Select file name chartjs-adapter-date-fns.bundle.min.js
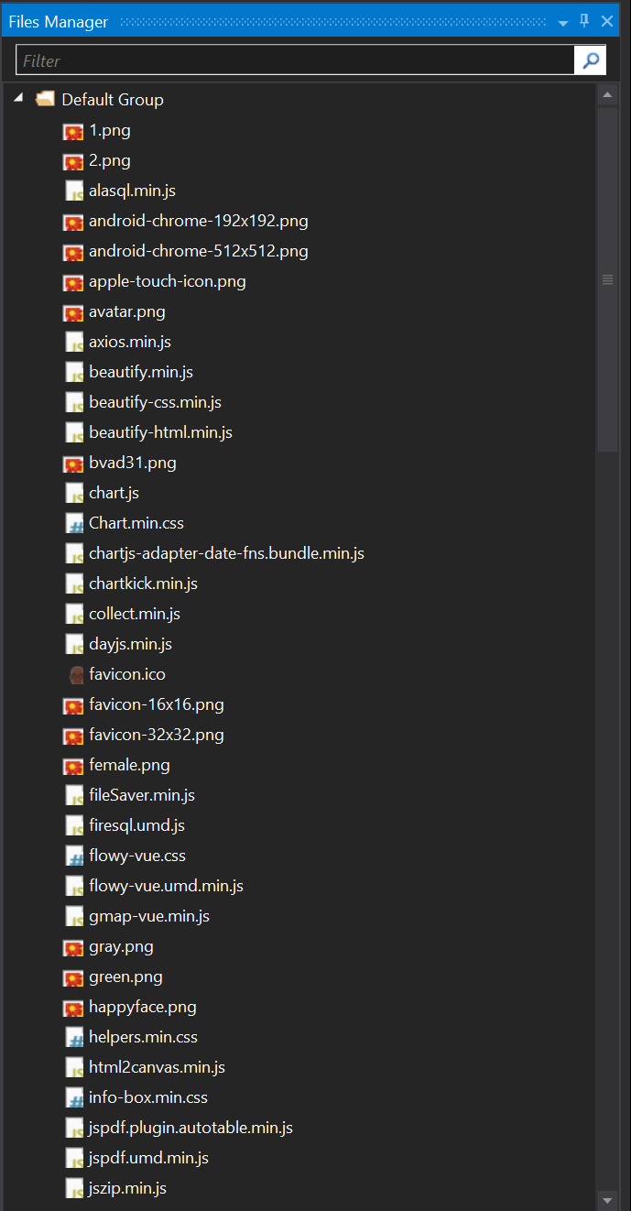631x1211 pixels. click(x=227, y=553)
